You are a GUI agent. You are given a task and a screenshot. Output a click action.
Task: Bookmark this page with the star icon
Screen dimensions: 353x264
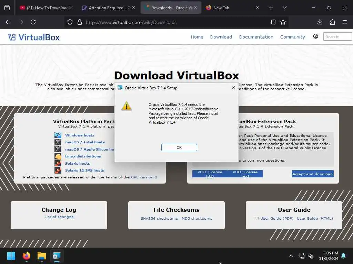coord(283,22)
